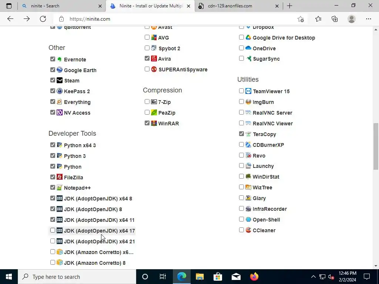Click the WinDirStat label text
This screenshot has width=379, height=284.
click(266, 177)
